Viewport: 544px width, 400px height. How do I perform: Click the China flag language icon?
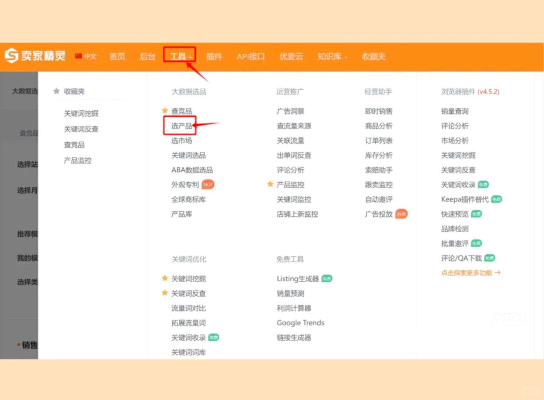[78, 56]
